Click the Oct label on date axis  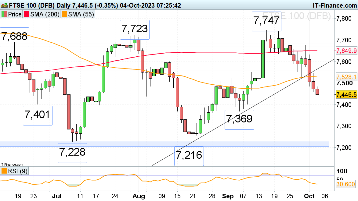[309, 196]
